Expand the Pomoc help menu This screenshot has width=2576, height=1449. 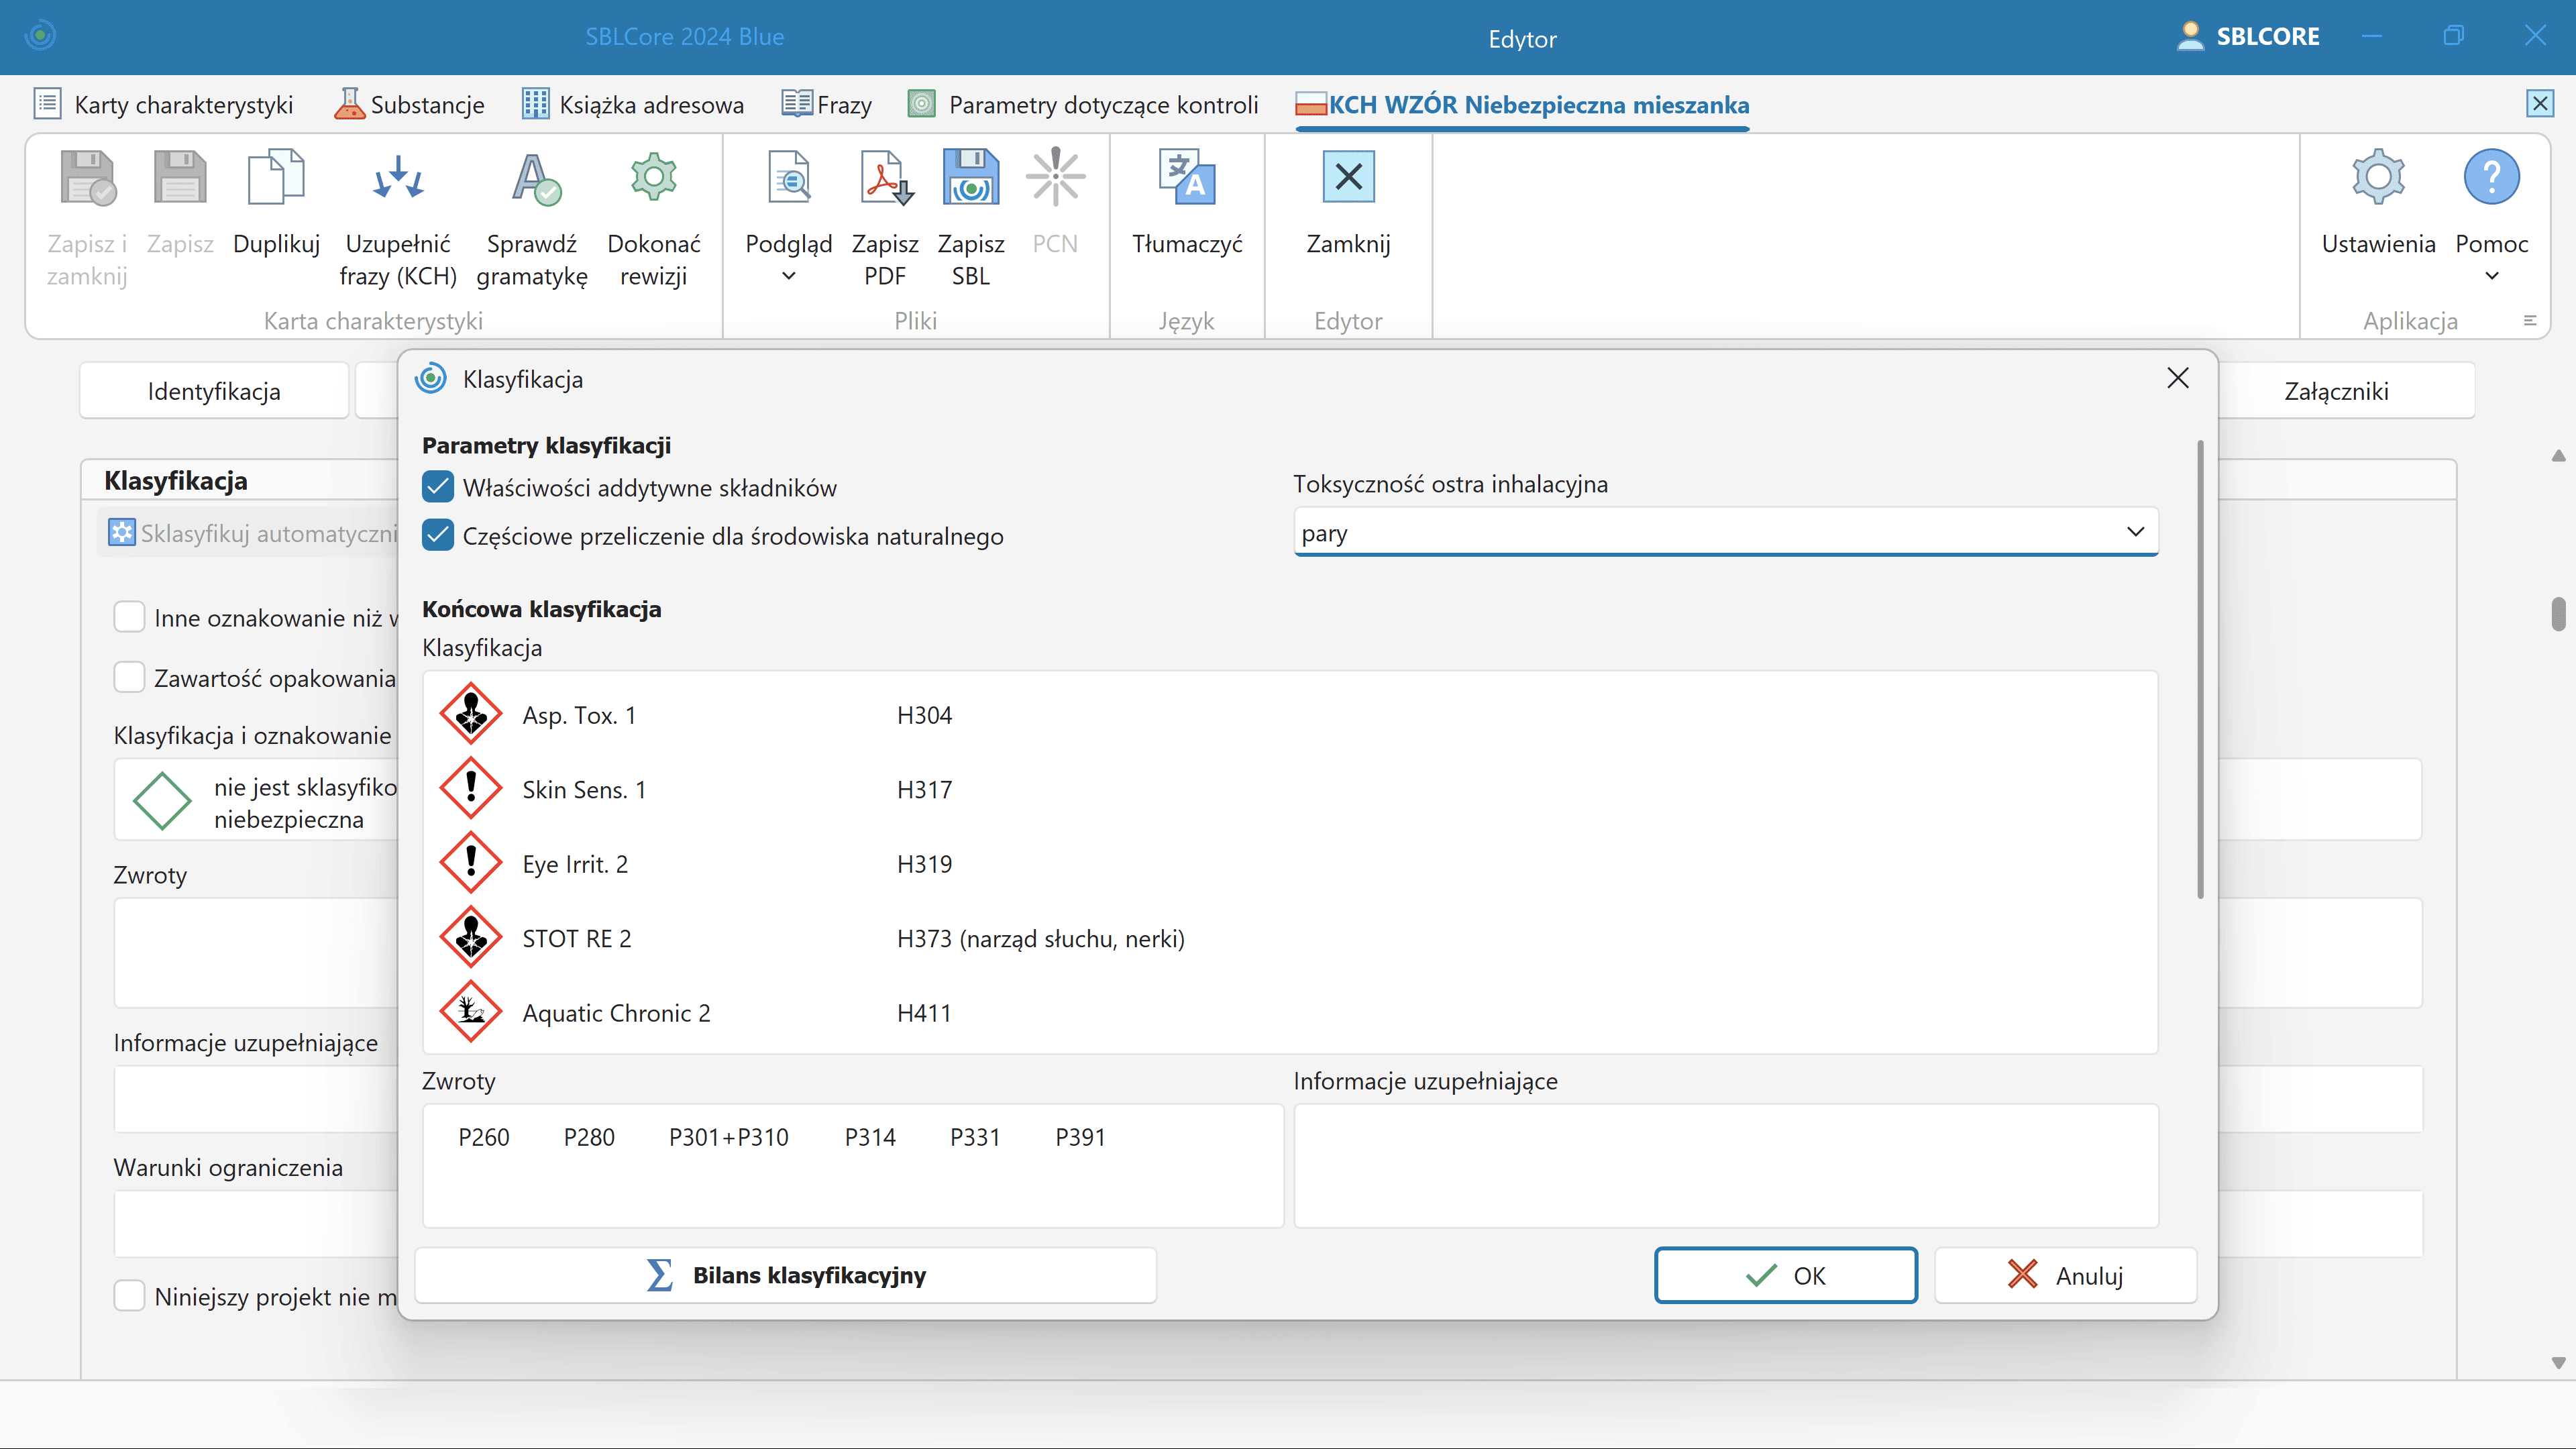(2491, 276)
